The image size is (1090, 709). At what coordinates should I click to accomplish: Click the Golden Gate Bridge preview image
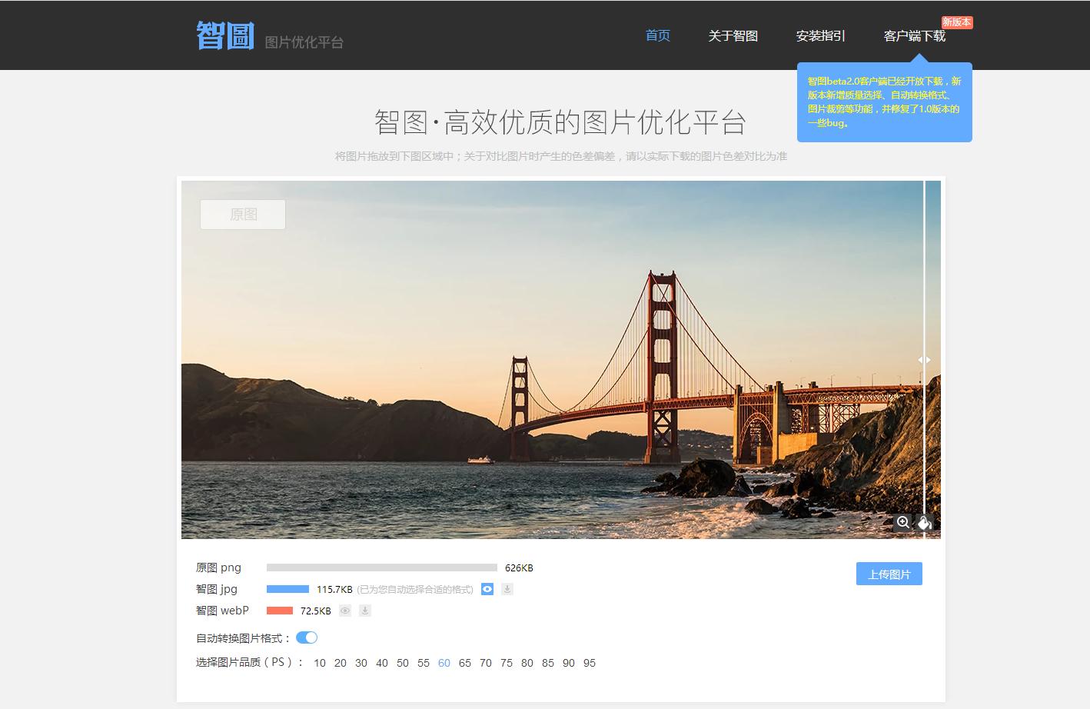point(561,360)
